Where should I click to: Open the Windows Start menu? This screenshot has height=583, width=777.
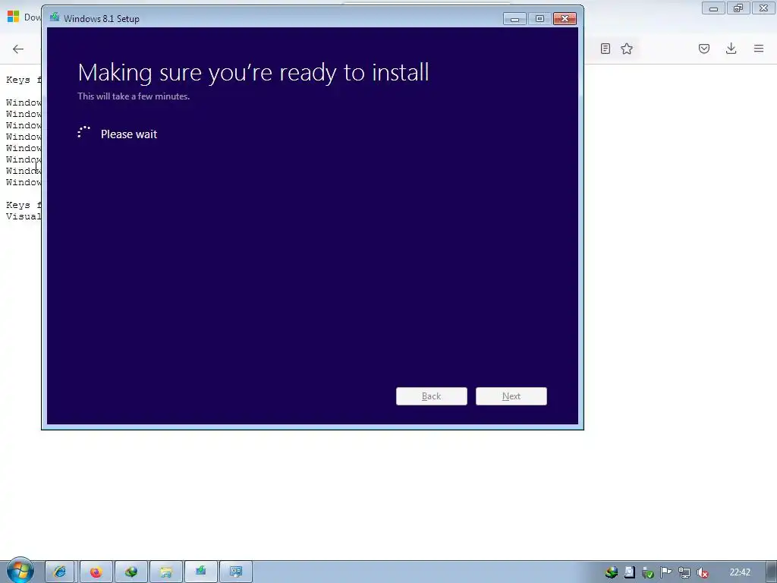click(x=20, y=571)
